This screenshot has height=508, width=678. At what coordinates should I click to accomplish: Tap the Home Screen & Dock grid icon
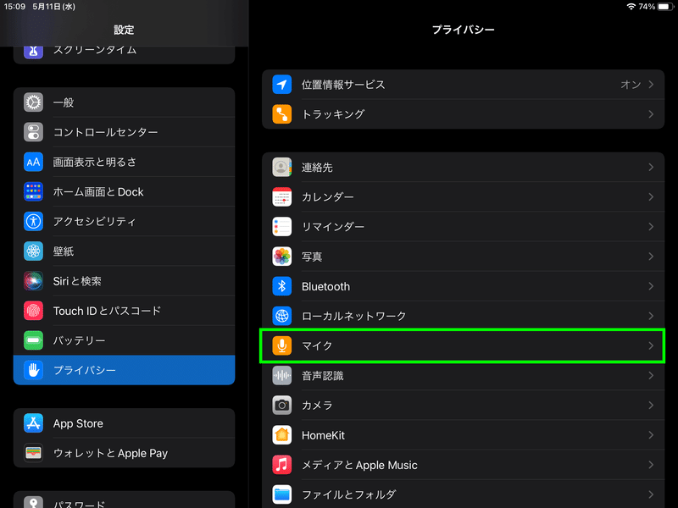[33, 192]
